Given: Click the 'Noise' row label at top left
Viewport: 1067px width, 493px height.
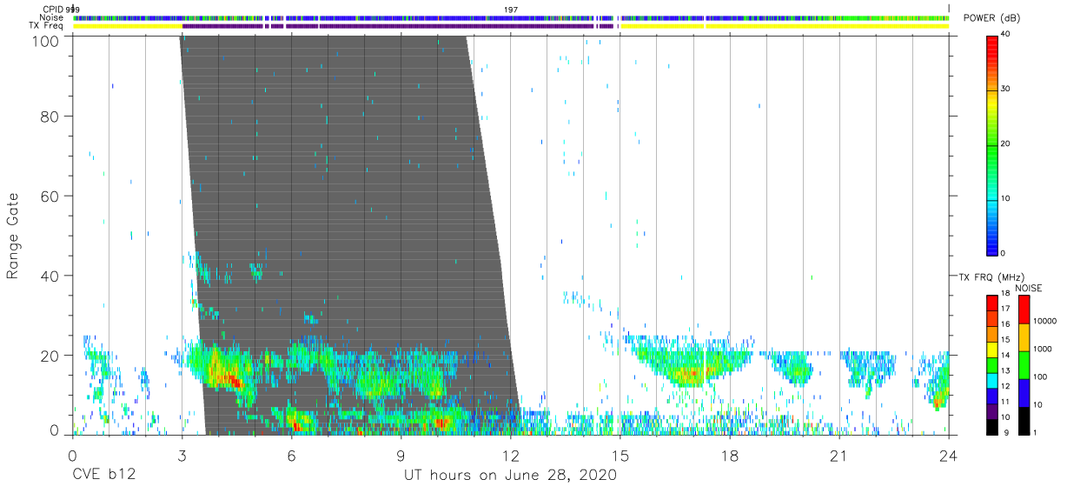Looking at the screenshot, I should tap(50, 17).
